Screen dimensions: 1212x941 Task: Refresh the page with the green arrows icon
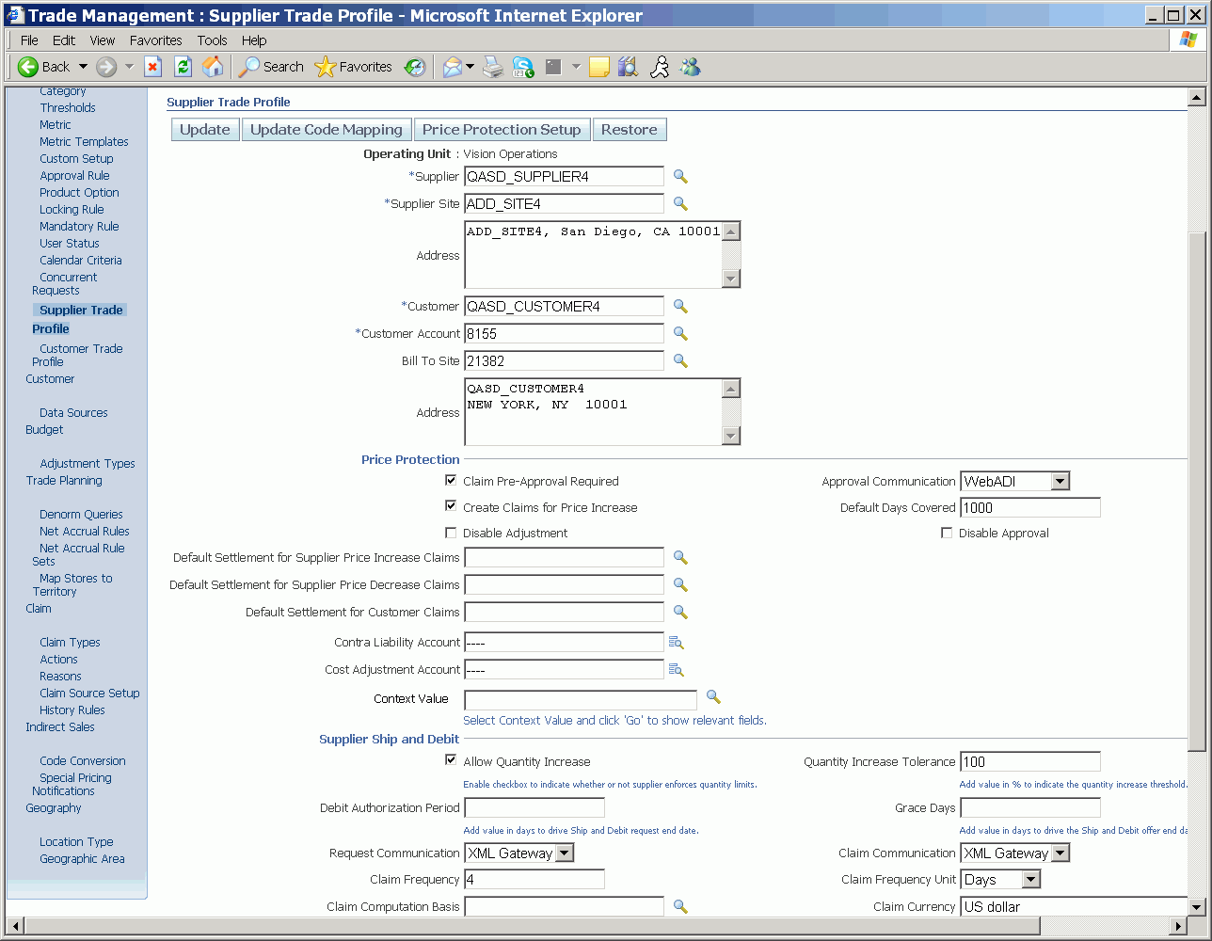183,67
